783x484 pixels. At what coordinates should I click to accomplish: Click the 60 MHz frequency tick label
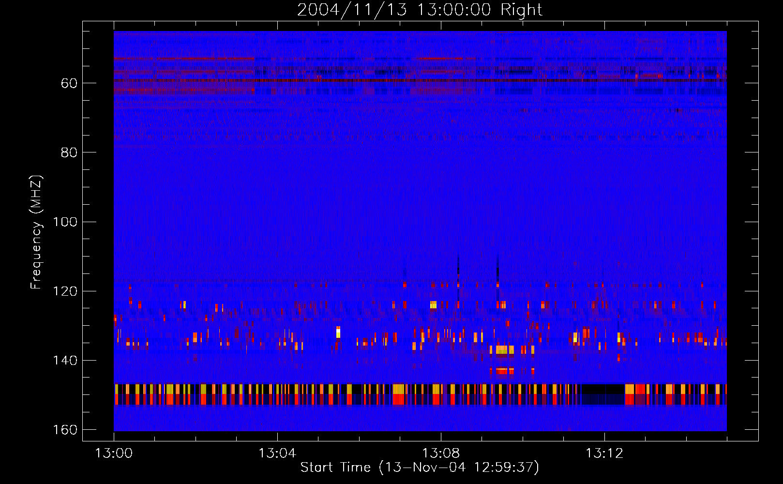pos(69,83)
